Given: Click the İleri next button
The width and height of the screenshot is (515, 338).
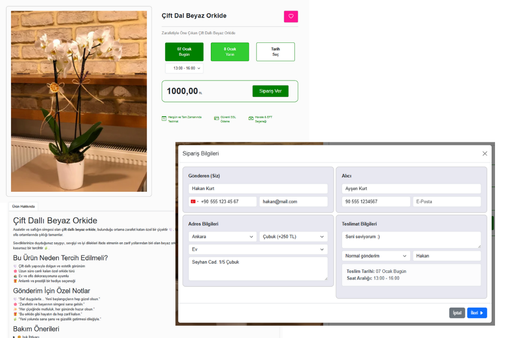Looking at the screenshot, I should [x=477, y=313].
